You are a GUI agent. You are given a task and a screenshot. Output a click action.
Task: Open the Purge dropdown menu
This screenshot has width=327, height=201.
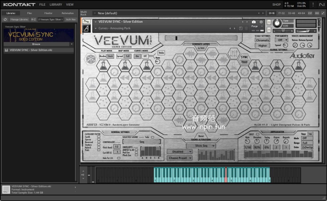pos(257,26)
